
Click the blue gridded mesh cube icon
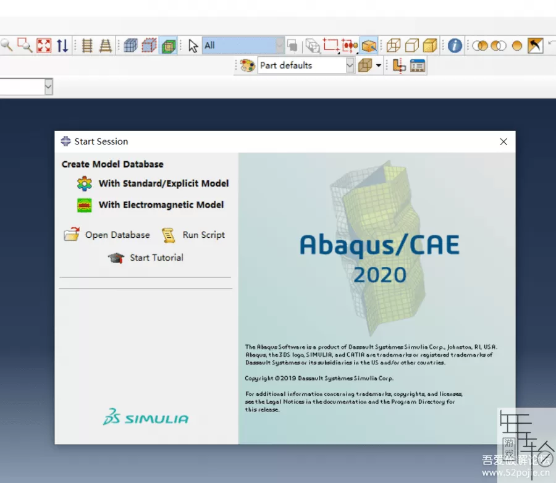tap(131, 46)
